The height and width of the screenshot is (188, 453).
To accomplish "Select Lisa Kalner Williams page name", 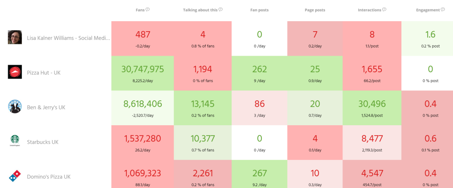I will coord(68,38).
